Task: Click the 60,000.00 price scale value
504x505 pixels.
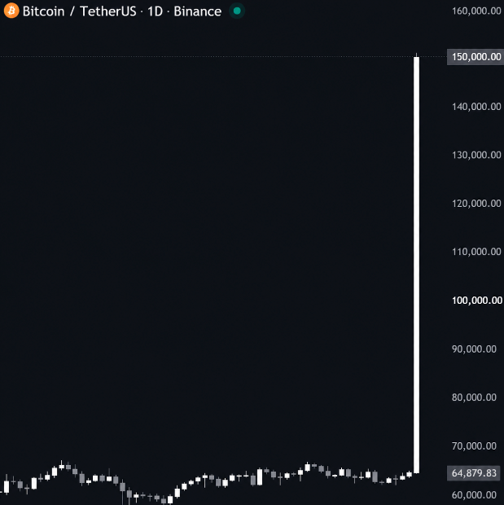Action: (x=474, y=495)
